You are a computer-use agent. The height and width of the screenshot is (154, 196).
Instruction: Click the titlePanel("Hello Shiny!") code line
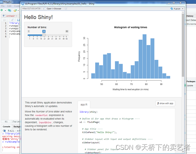point(99,132)
